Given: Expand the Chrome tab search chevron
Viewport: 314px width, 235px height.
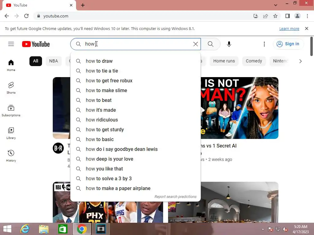Looking at the screenshot, I should (276, 5).
